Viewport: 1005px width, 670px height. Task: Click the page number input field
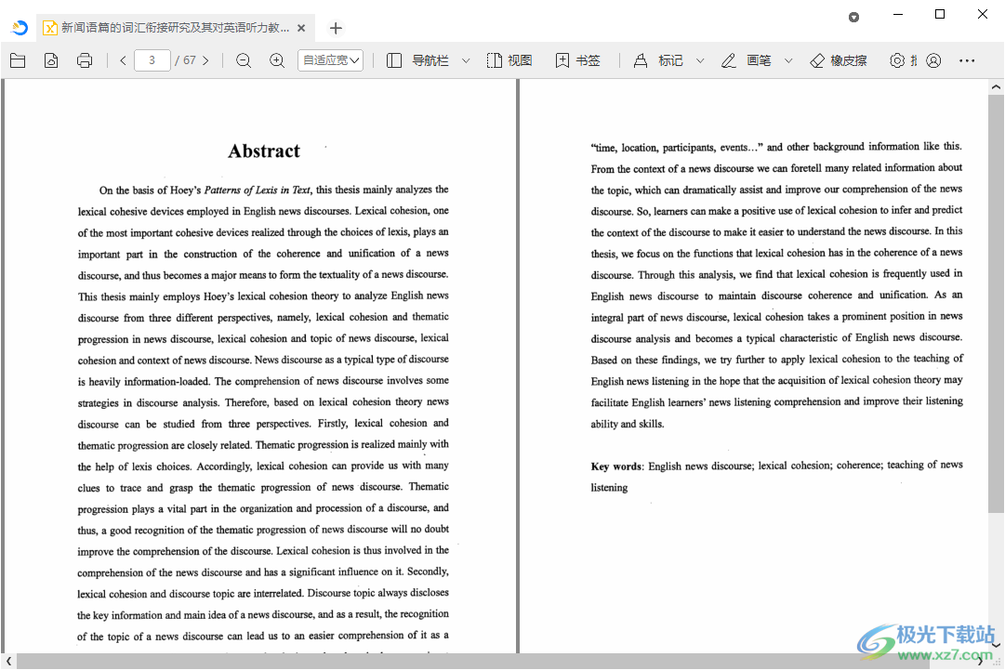coord(152,60)
